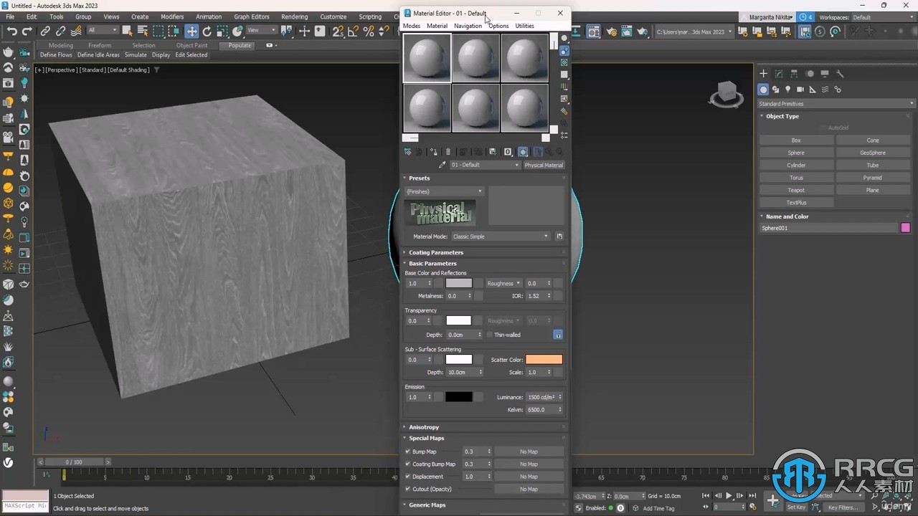The width and height of the screenshot is (918, 516).
Task: Click No Map button for Bump Map
Action: [x=529, y=451]
